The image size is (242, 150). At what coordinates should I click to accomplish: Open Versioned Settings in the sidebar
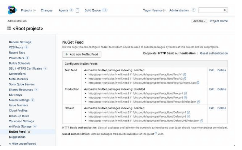point(22,121)
